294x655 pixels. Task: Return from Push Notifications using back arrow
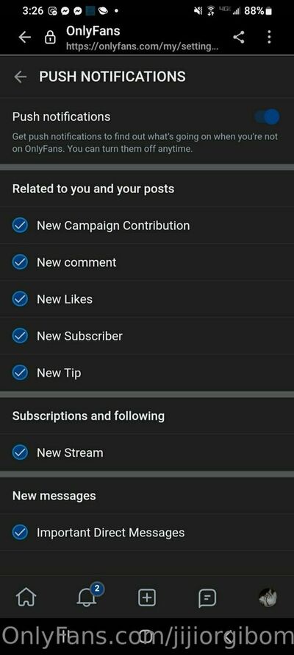pos(20,77)
